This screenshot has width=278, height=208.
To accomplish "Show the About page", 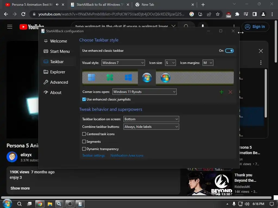I will click(x=59, y=93).
